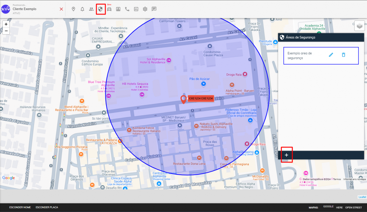Open the phone call icon
367x212 pixels.
[x=127, y=9]
